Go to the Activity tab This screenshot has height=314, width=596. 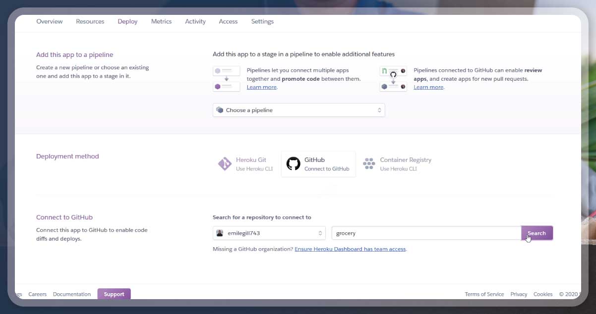tap(195, 21)
